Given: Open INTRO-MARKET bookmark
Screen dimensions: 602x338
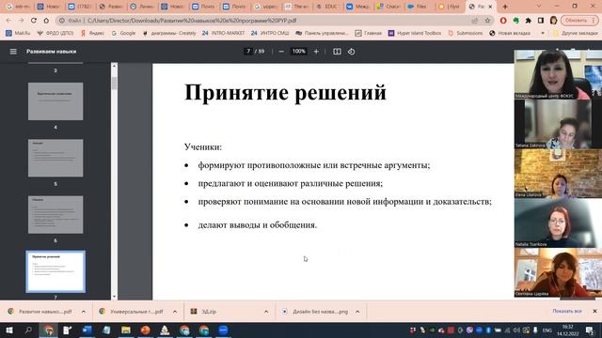Looking at the screenshot, I should 224,34.
